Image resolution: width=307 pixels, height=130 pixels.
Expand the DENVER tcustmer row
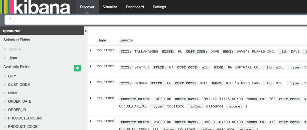91,82
